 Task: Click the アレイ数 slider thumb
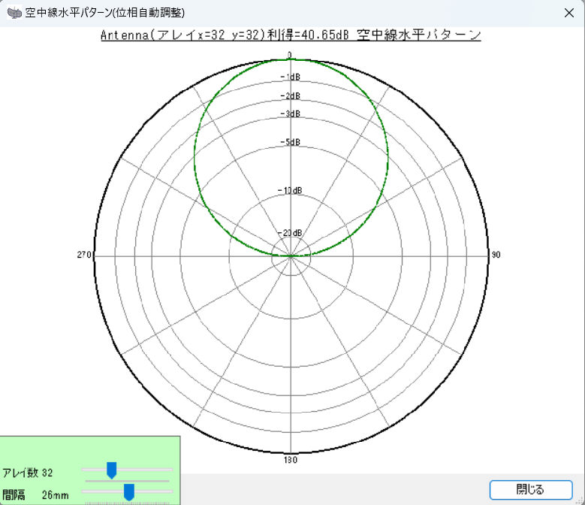(x=111, y=471)
